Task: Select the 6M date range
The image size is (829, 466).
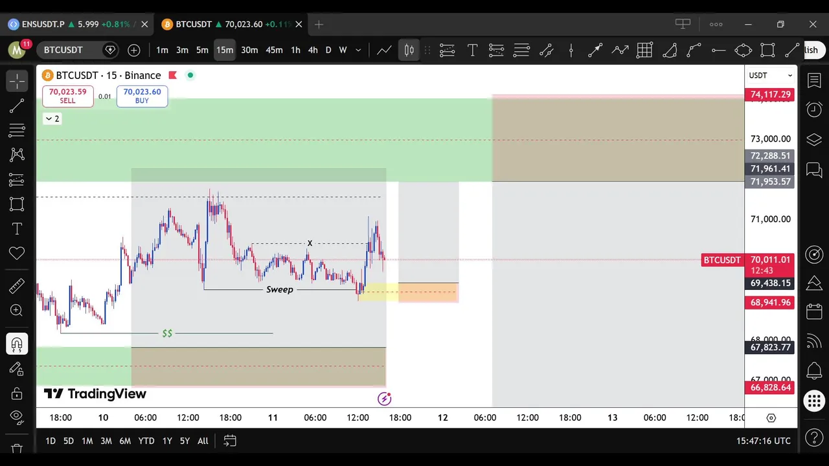Action: [x=125, y=441]
